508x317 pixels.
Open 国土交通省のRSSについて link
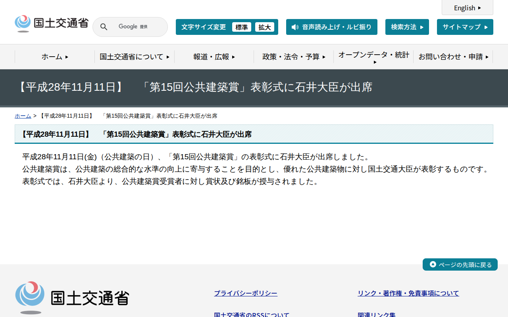252,315
